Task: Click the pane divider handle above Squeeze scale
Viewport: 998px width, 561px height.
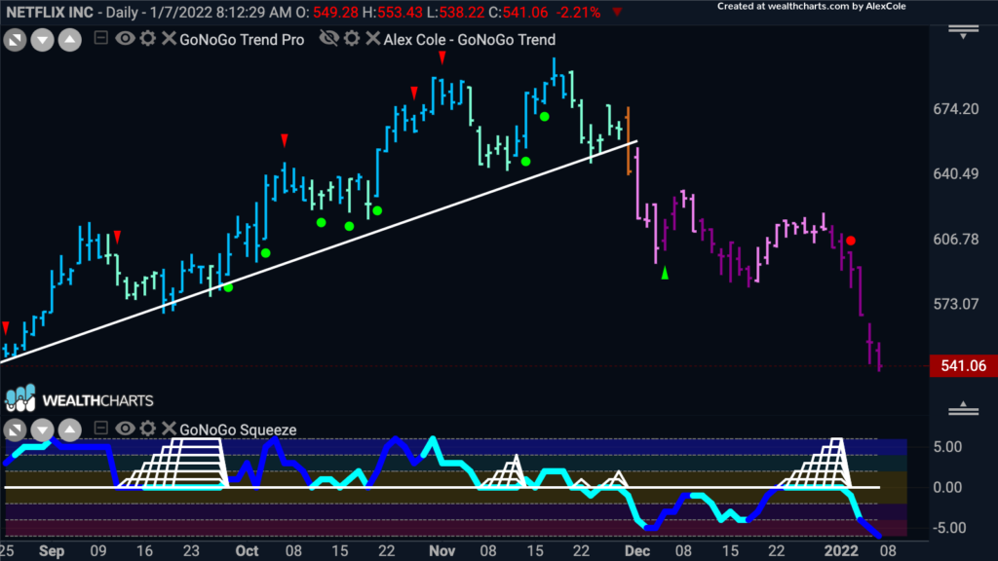Action: (964, 409)
